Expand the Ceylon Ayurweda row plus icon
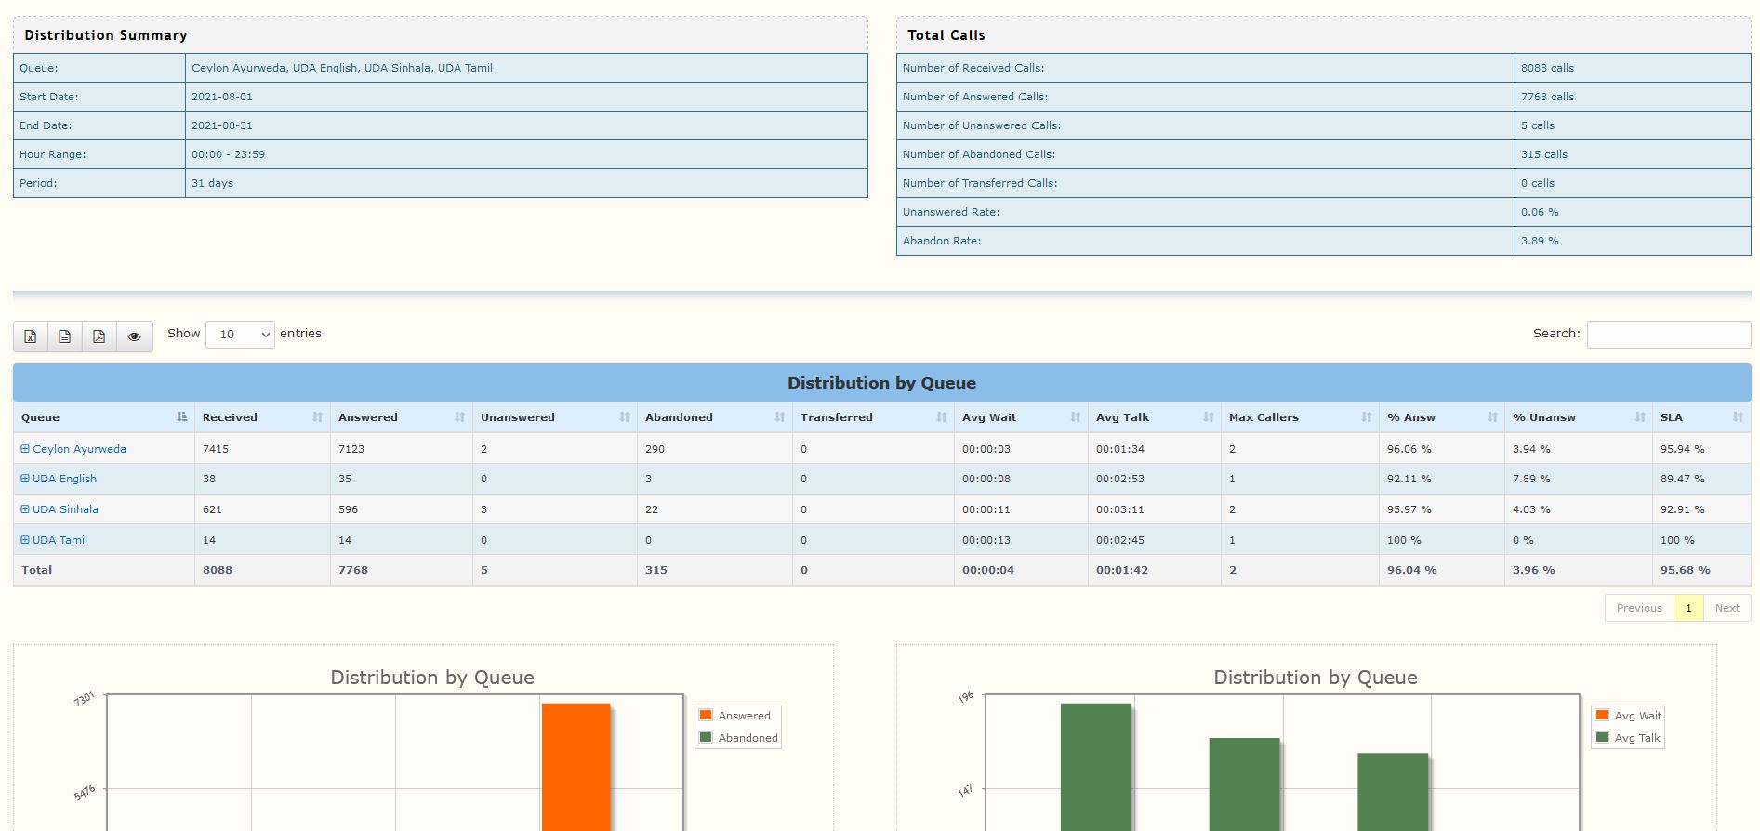1760x831 pixels. tap(25, 449)
